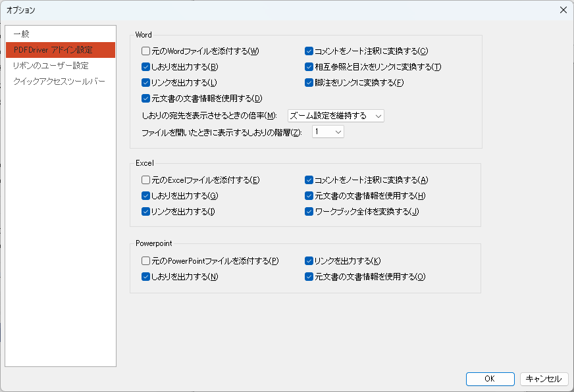Toggle PowerPoint しおりを出力する(N) checkbox
This screenshot has width=574, height=392.
(145, 276)
